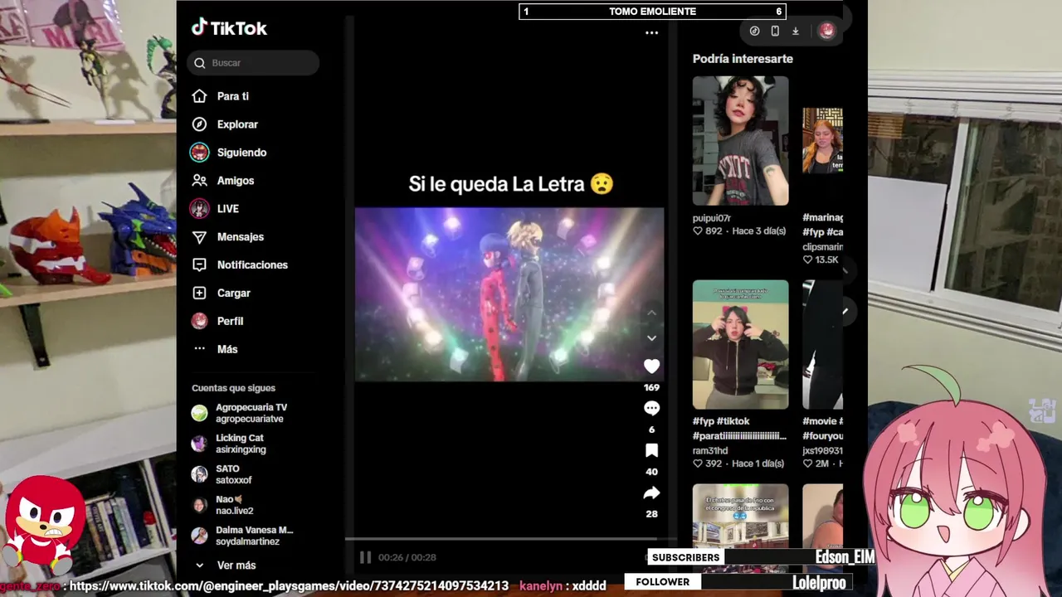Click Cuentas que sigues heading
Image resolution: width=1062 pixels, height=597 pixels.
(233, 388)
